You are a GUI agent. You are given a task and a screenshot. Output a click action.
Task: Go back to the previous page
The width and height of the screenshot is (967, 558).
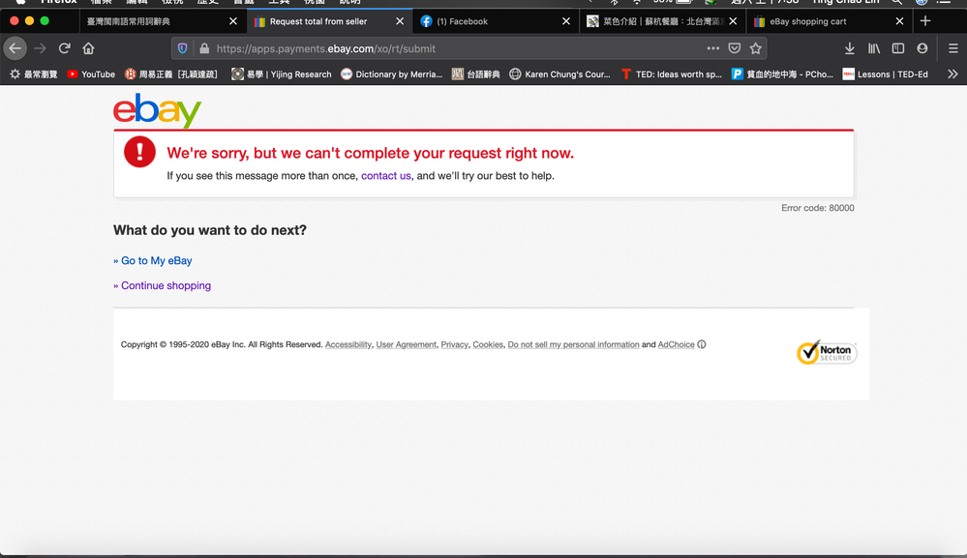(x=15, y=48)
